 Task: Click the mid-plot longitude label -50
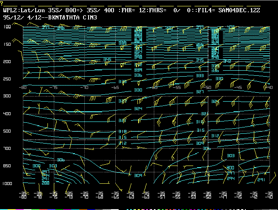(x=207, y=88)
